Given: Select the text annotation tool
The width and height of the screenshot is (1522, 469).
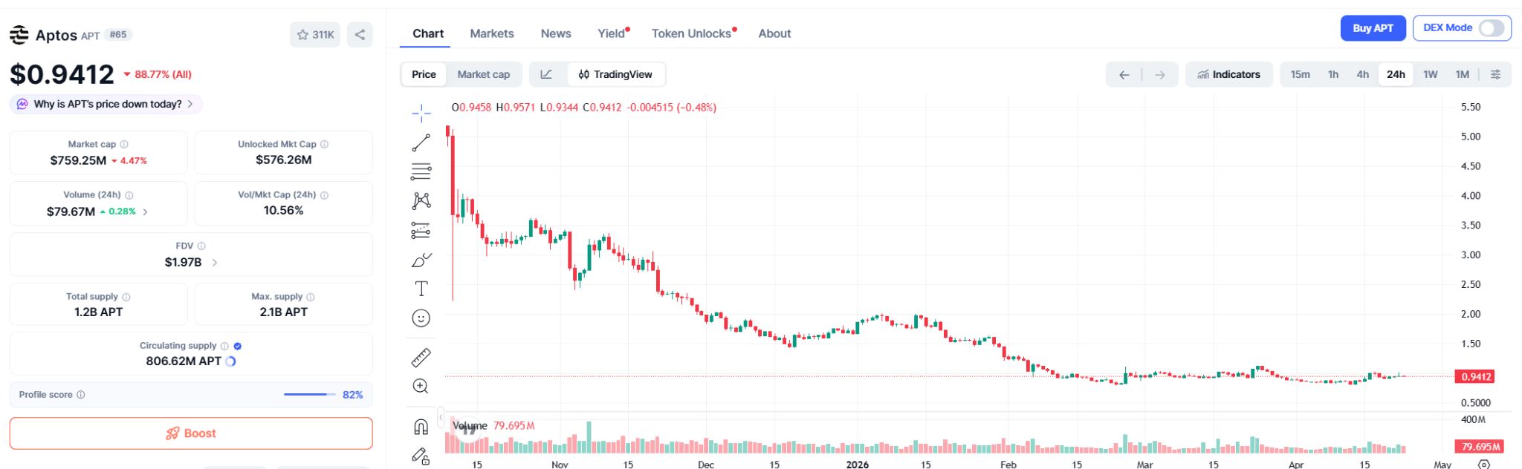Looking at the screenshot, I should click(x=422, y=289).
